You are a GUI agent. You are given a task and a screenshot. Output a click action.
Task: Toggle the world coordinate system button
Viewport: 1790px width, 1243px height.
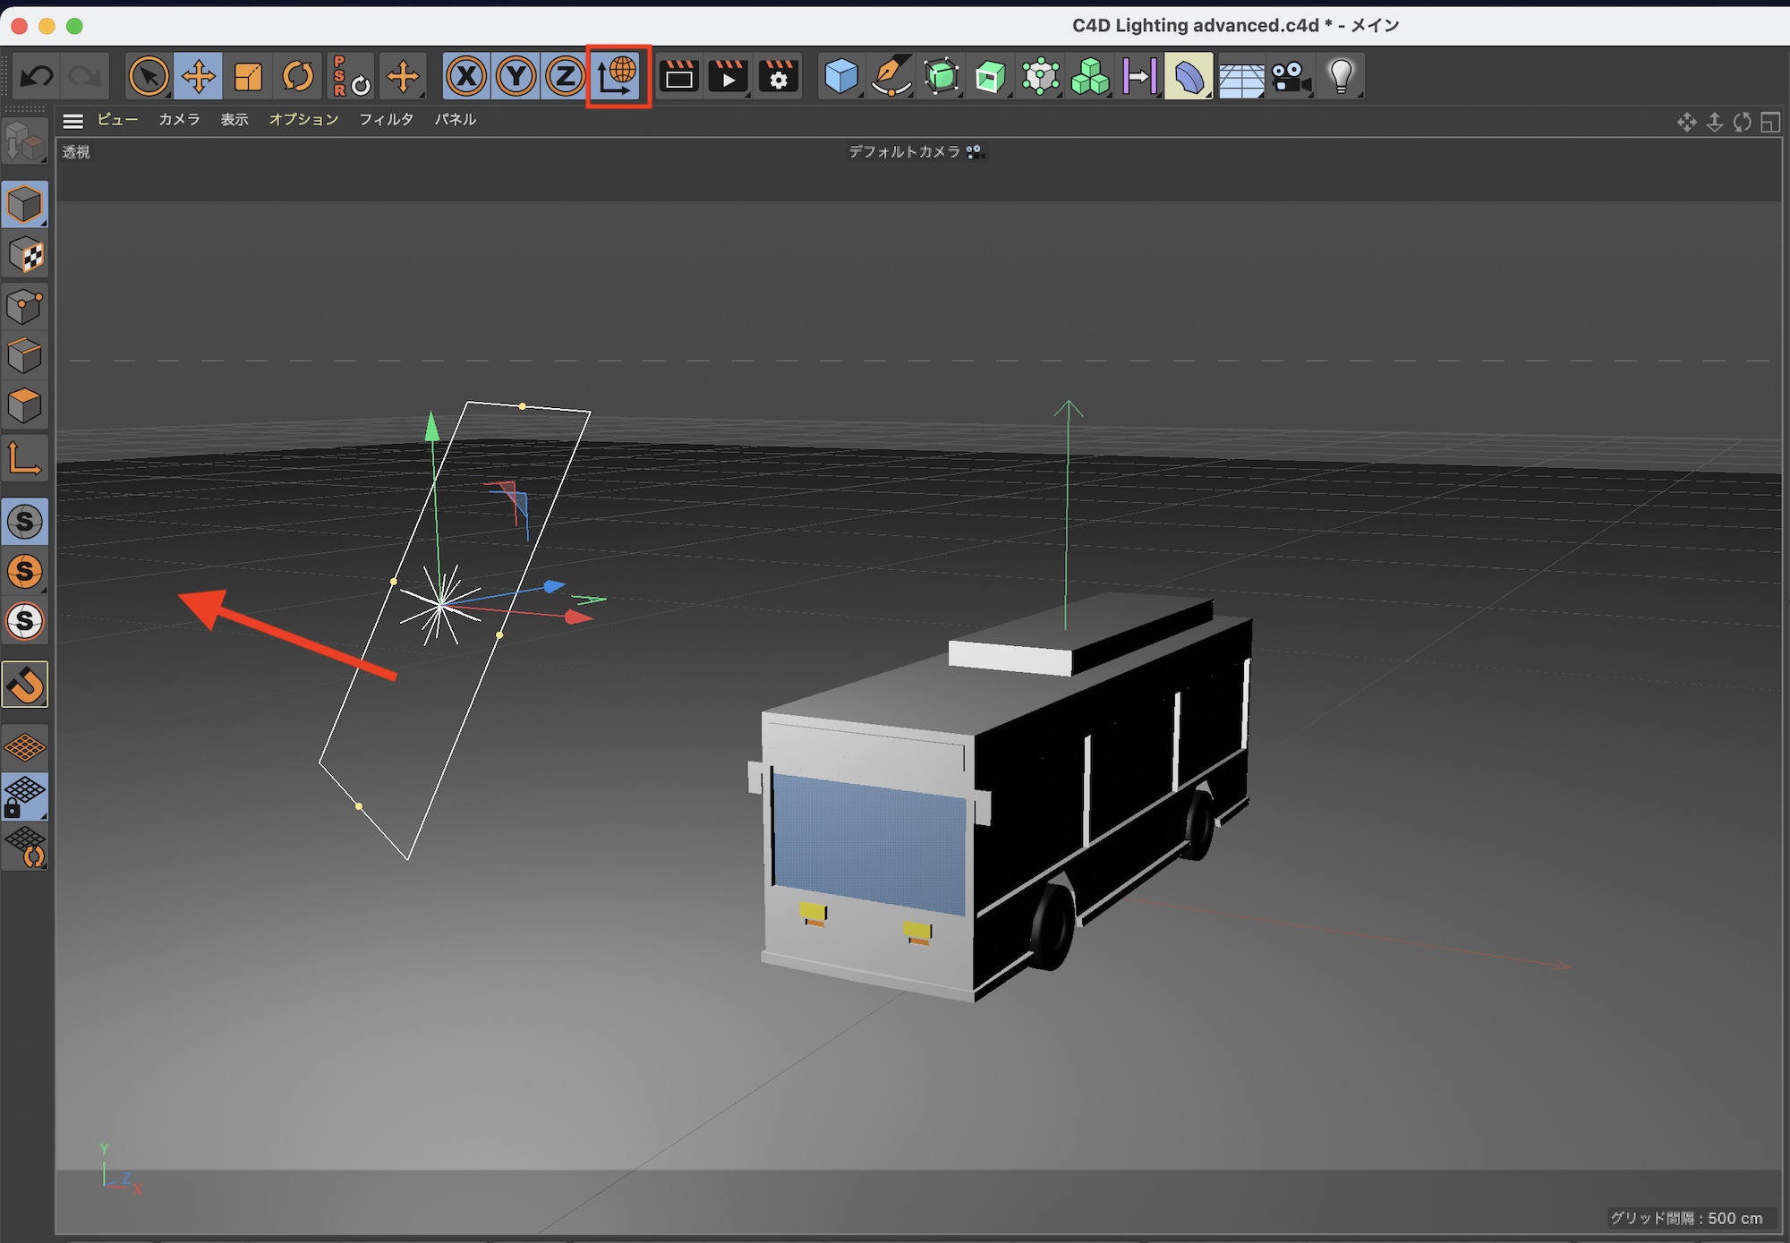[x=618, y=77]
